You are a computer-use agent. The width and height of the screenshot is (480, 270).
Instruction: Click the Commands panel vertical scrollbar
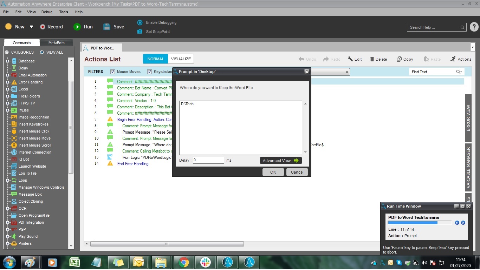pyautogui.click(x=71, y=127)
